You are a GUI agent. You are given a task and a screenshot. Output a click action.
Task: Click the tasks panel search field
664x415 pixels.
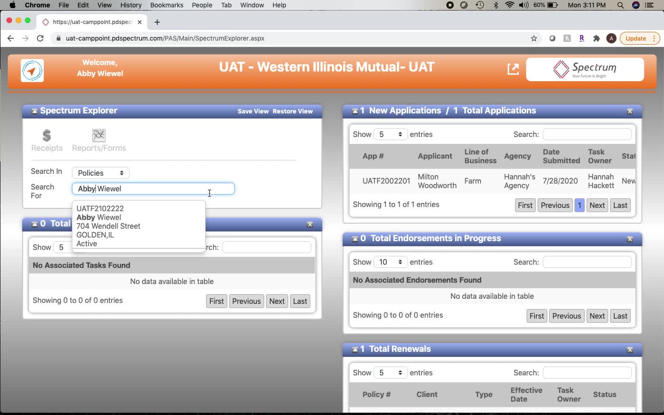coord(267,247)
